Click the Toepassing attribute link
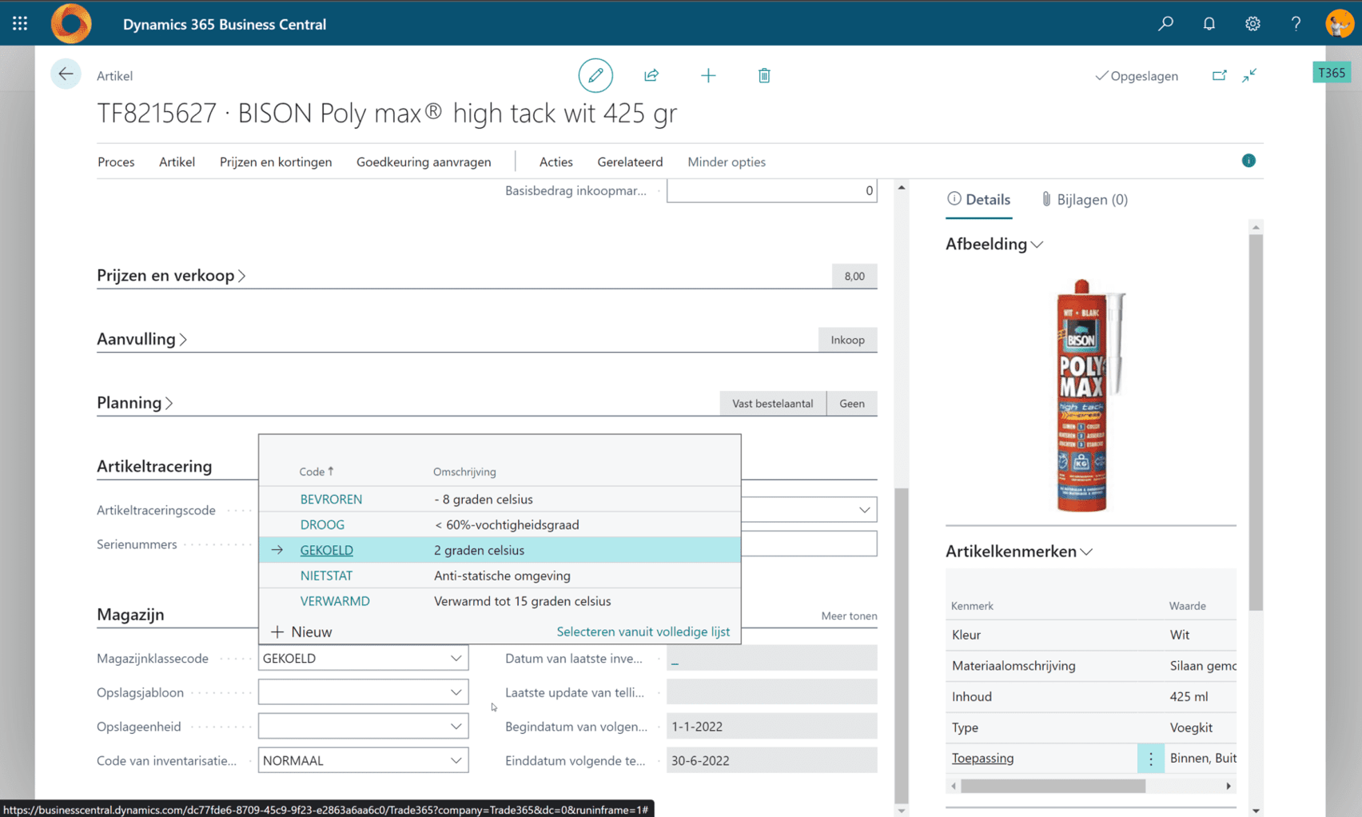The width and height of the screenshot is (1362, 817). tap(982, 759)
